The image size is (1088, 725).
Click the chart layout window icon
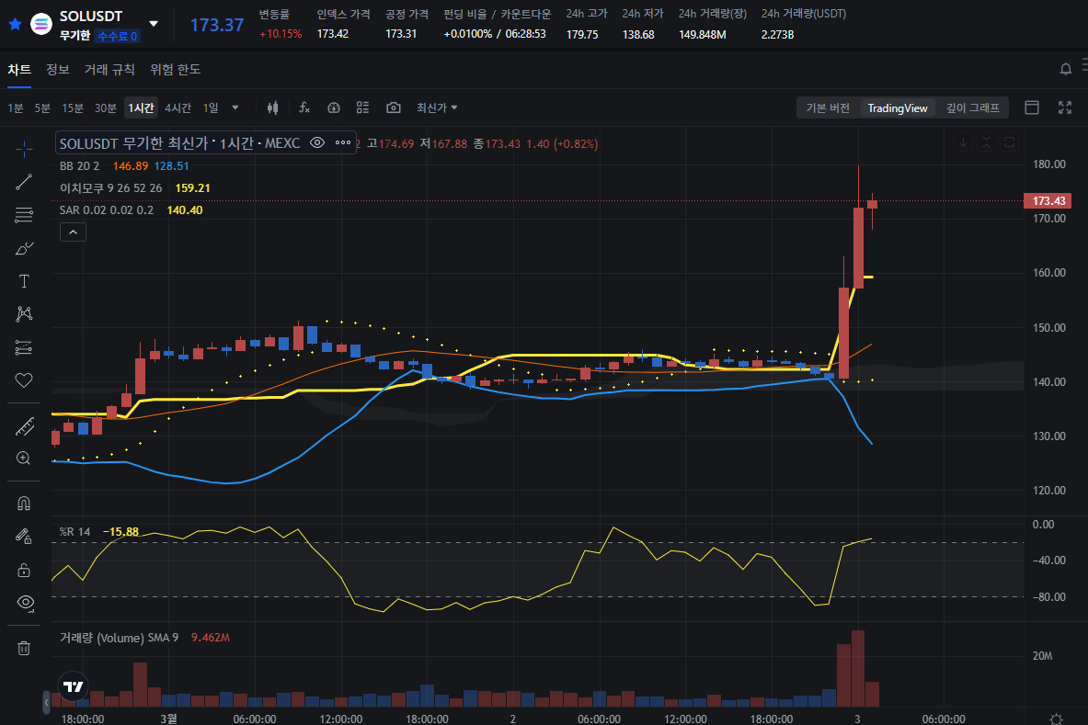(1032, 108)
